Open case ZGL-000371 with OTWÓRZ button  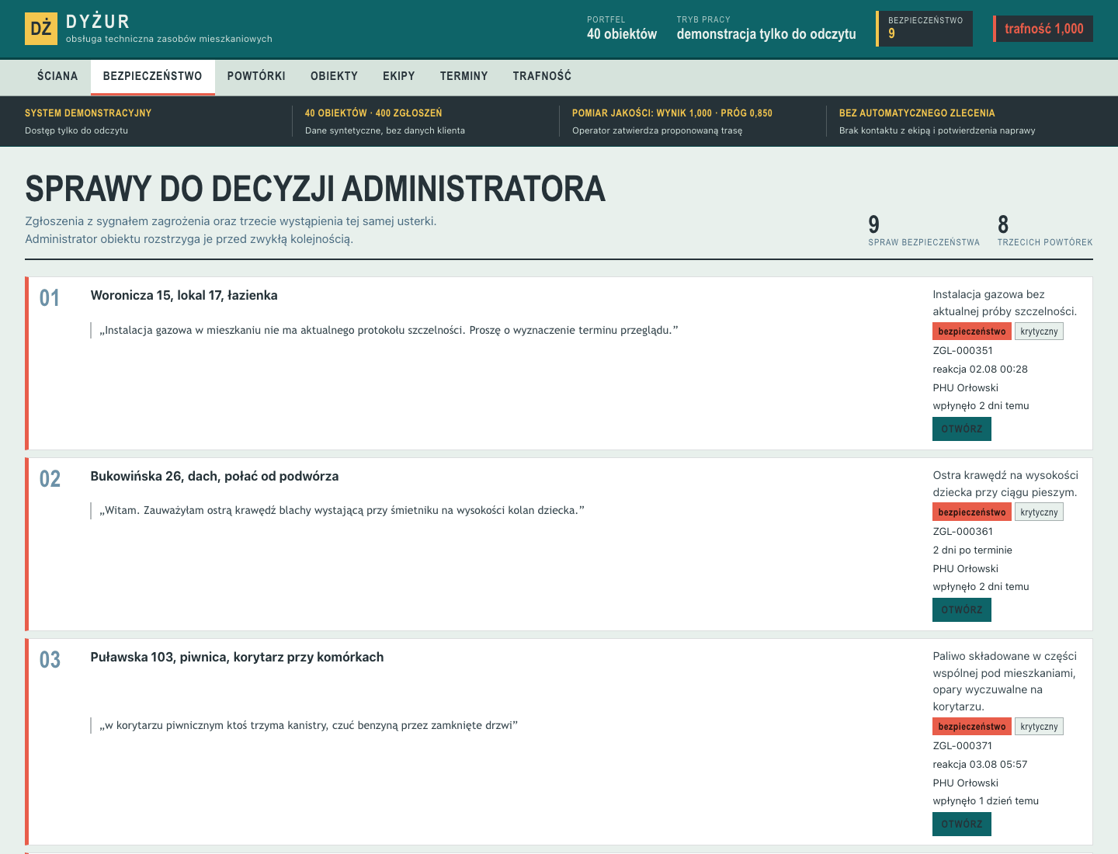click(962, 824)
